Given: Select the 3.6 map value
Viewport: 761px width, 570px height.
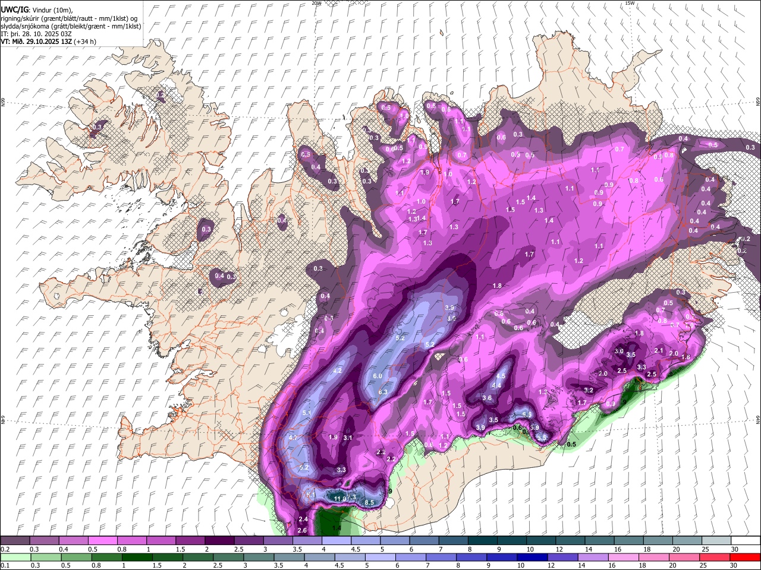Looking at the screenshot, I should tap(487, 398).
